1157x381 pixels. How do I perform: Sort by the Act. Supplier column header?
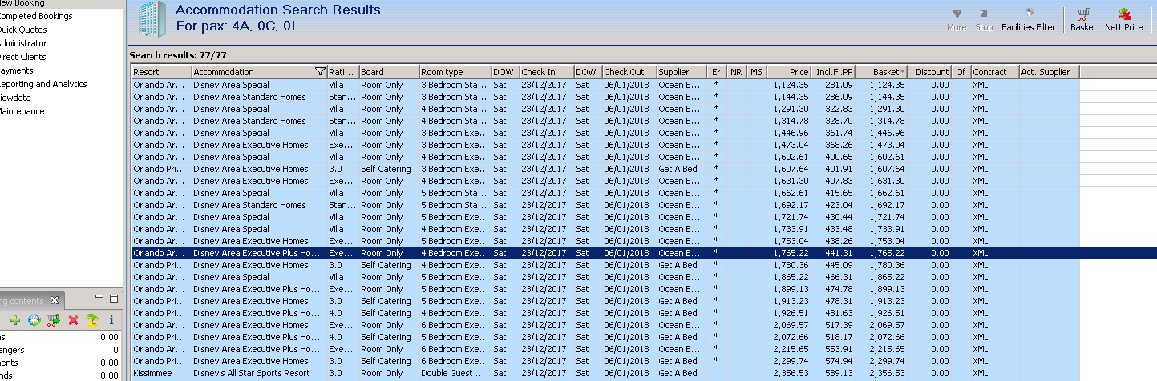click(1049, 72)
